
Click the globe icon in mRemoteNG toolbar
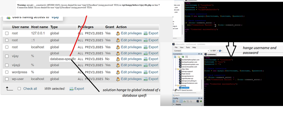pos(220,51)
